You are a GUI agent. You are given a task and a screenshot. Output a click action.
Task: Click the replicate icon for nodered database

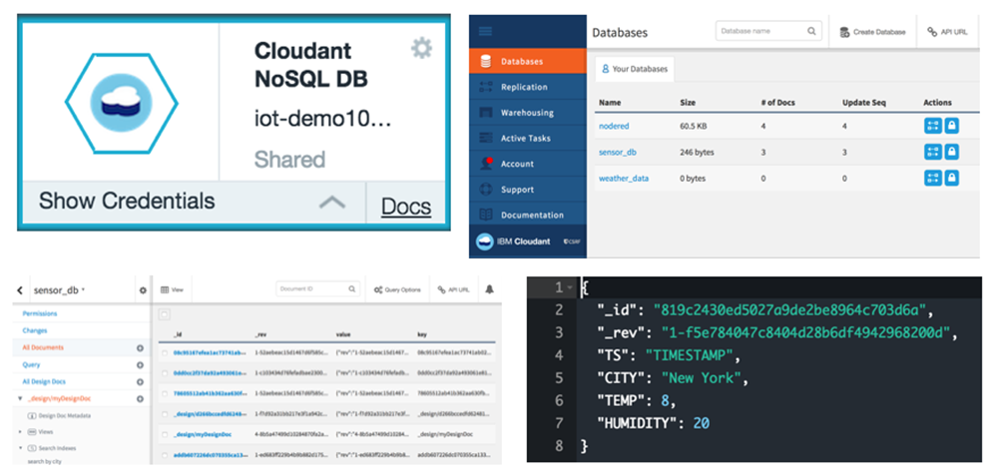932,126
